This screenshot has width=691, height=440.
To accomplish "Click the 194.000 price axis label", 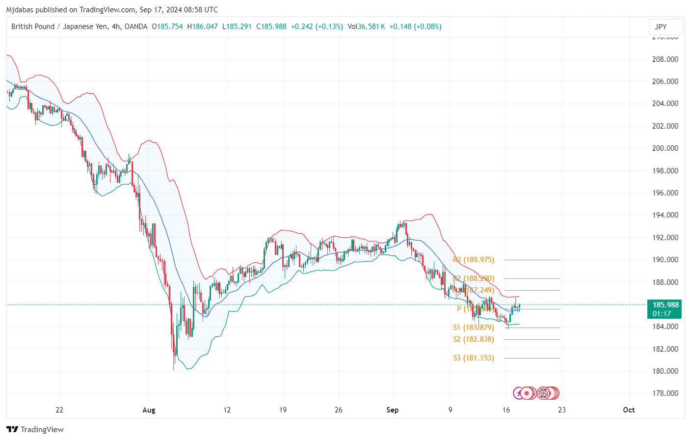I will click(665, 215).
